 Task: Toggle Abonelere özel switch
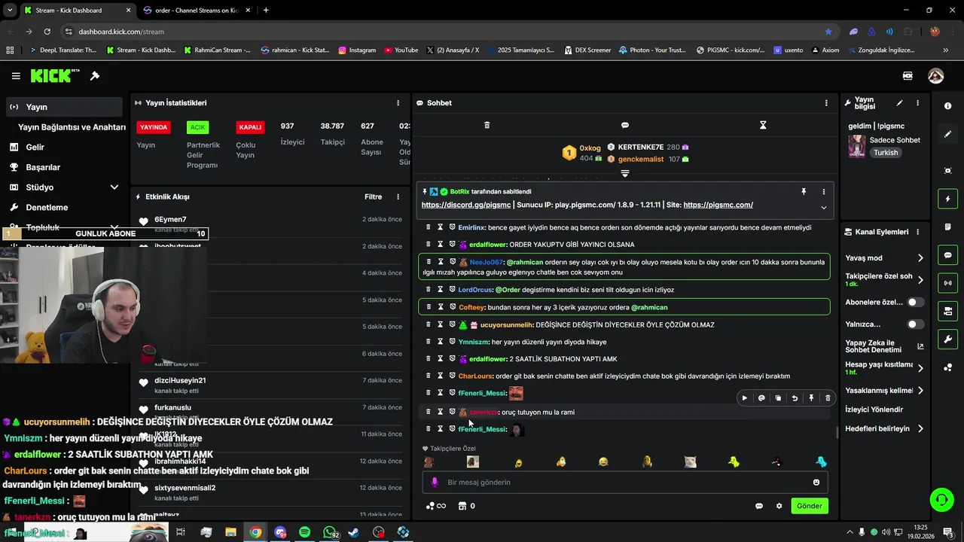915,302
